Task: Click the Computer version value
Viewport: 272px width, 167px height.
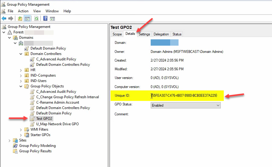Action: [x=164, y=87]
